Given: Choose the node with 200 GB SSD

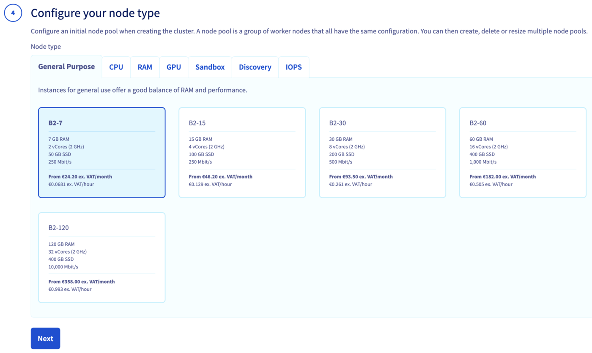Looking at the screenshot, I should pos(382,152).
